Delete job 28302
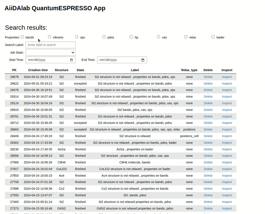Image resolution: width=265 pixels, height=214 pixels. click(208, 143)
